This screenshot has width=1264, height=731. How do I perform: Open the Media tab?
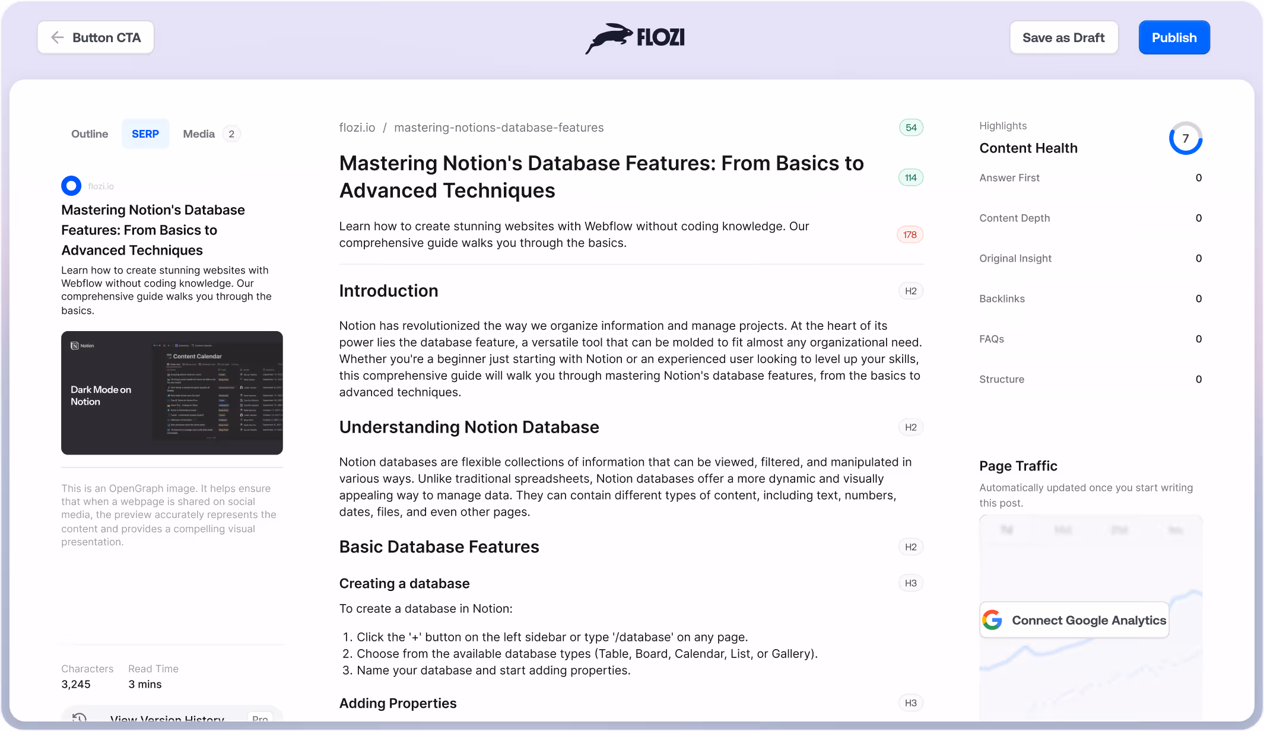211,134
